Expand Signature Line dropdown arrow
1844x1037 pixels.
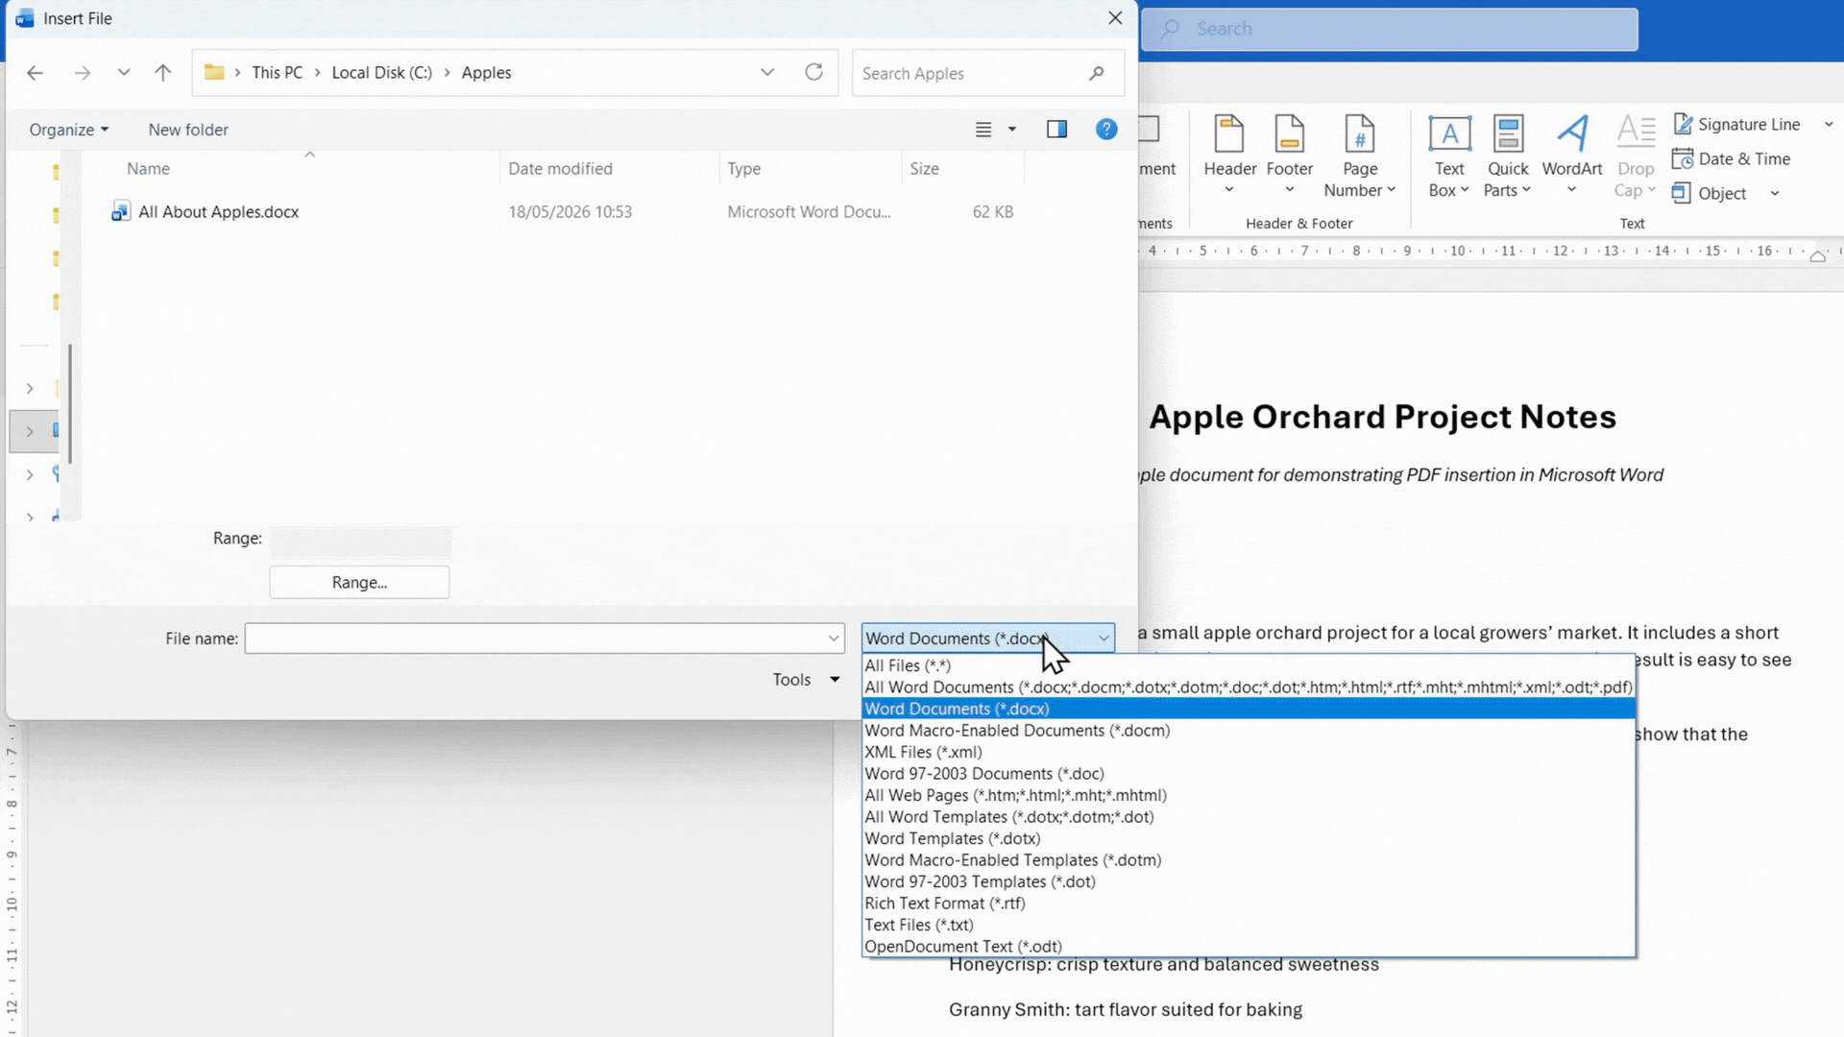[1829, 125]
